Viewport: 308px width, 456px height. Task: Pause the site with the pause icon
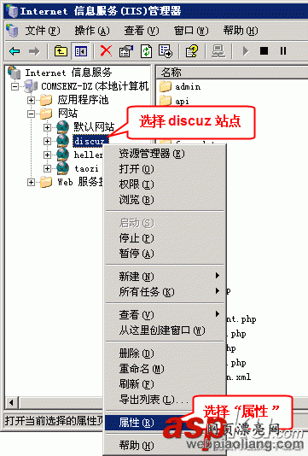pos(283,51)
